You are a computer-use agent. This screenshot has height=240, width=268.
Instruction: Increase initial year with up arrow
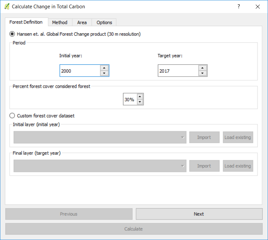(x=104, y=68)
